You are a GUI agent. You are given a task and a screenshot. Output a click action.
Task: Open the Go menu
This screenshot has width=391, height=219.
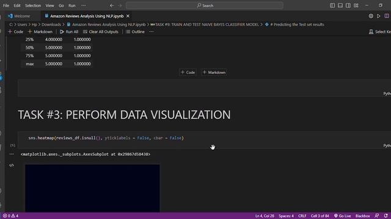(x=61, y=5)
